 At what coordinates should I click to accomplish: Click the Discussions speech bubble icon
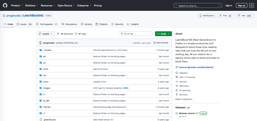point(63,24)
